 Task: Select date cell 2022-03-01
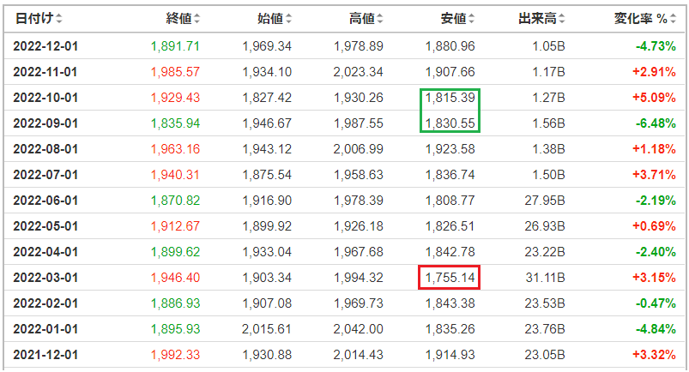[45, 278]
